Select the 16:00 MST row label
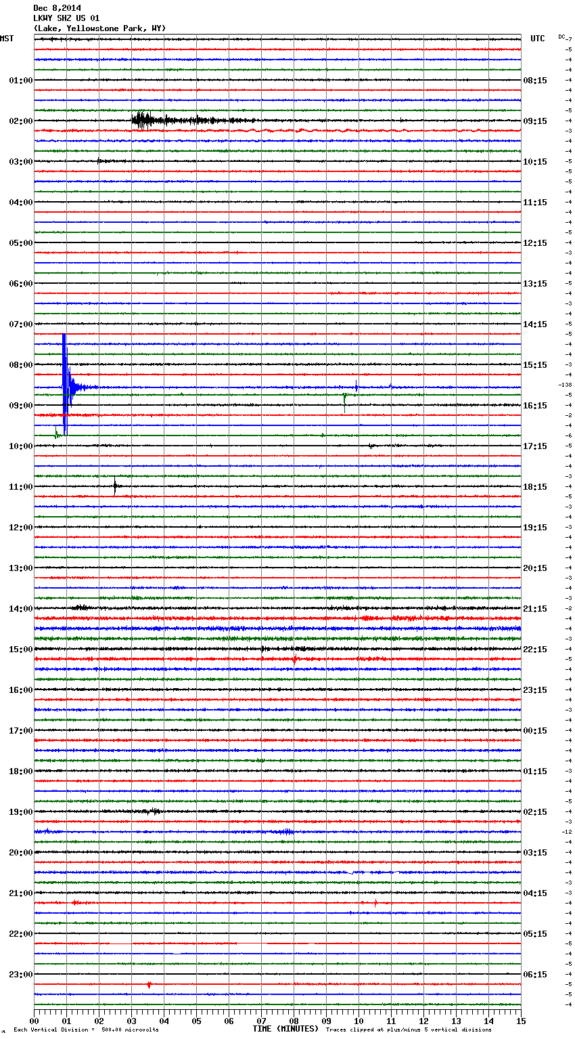The image size is (575, 1039). click(x=21, y=690)
